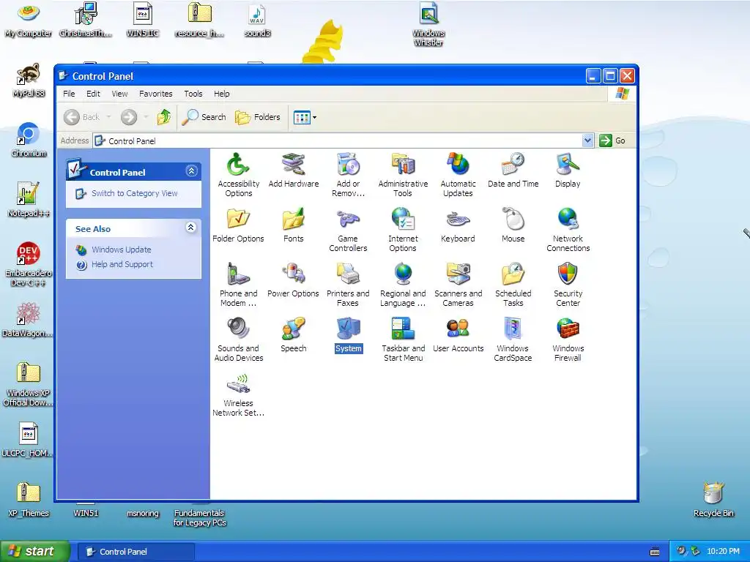Collapse the Control Panel task pane section
This screenshot has width=750, height=562.
pos(191,171)
